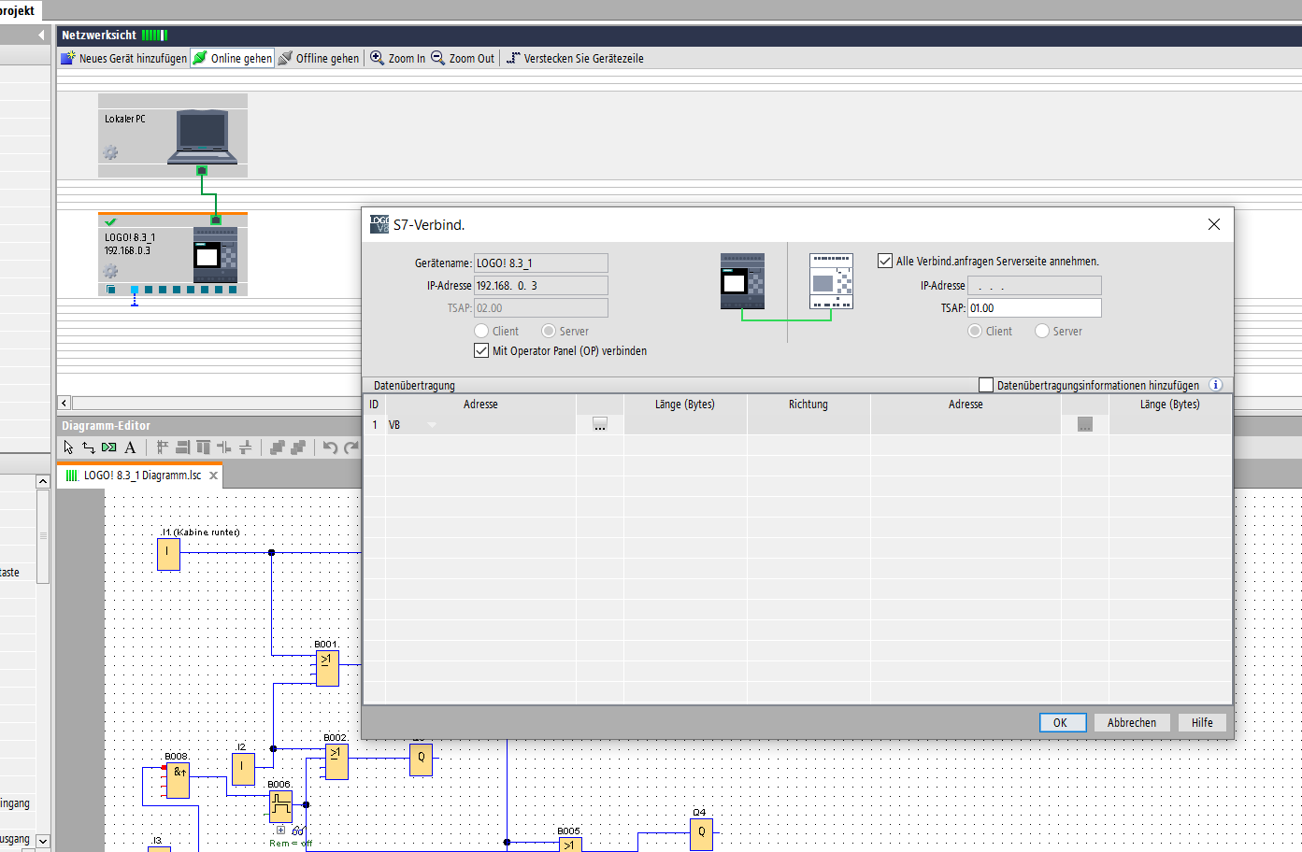Viewport: 1302px width, 852px height.
Task: Toggle Mit Operator Panel (OP) verbinden checkbox
Action: pos(481,351)
